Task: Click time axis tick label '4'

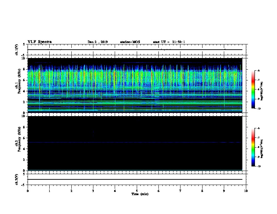Action: click(x=115, y=191)
